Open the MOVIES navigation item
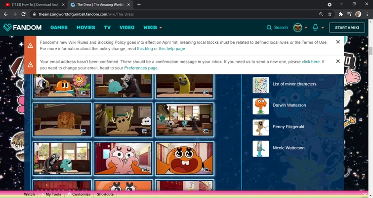The width and height of the screenshot is (373, 198). 86,28
